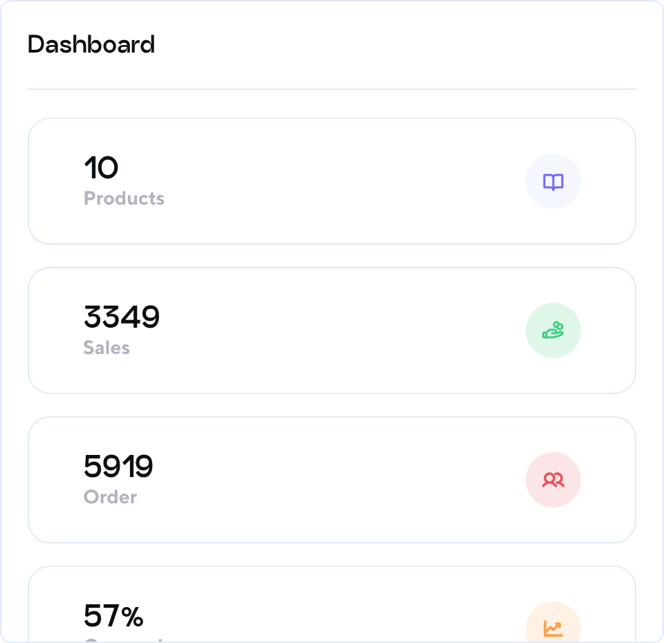Select the green hand-with-coin Sales icon
The width and height of the screenshot is (664, 643).
[x=553, y=330]
